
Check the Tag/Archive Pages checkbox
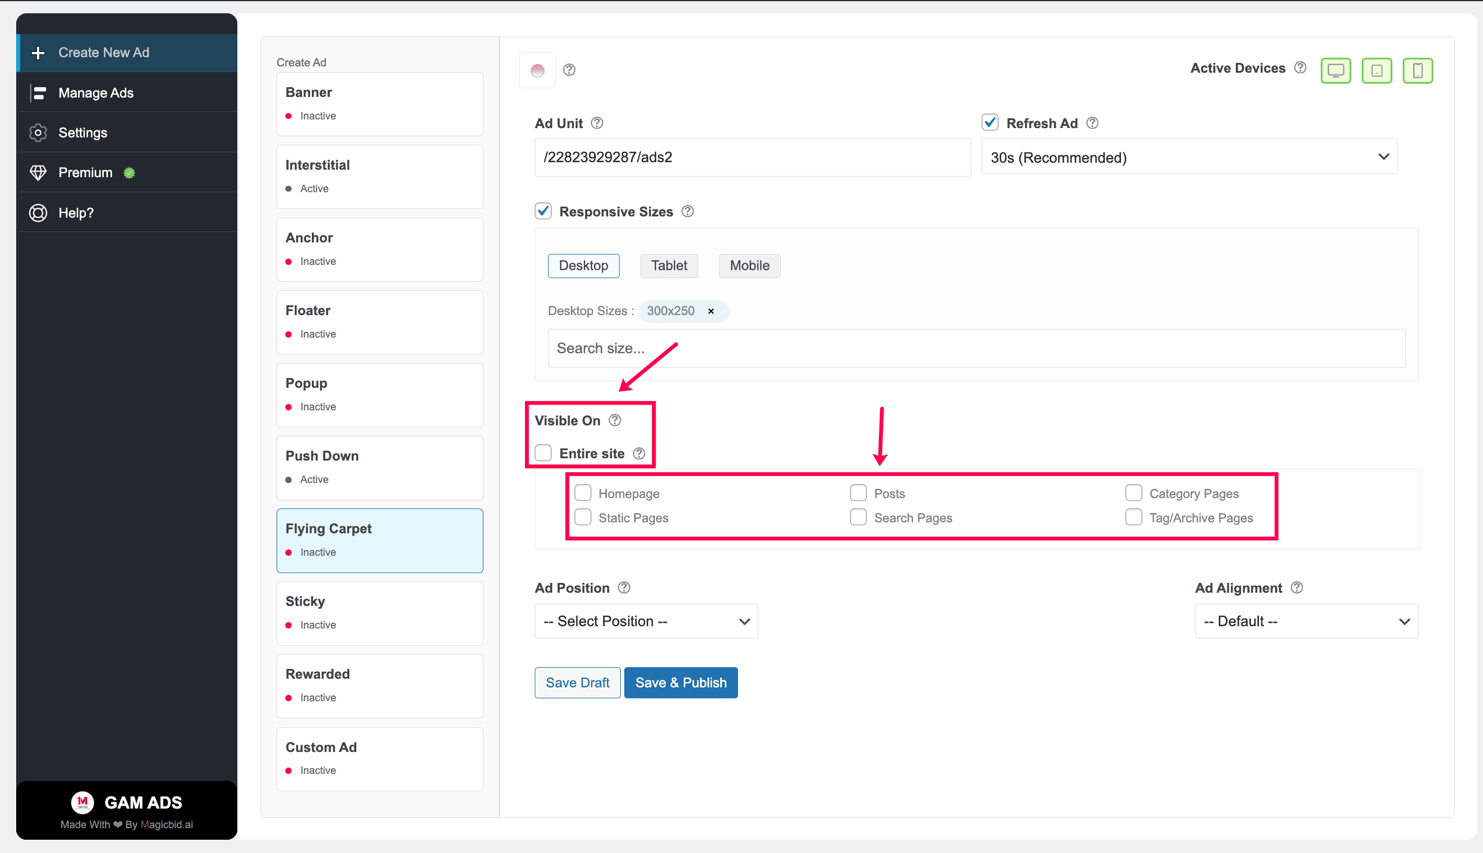click(1133, 517)
